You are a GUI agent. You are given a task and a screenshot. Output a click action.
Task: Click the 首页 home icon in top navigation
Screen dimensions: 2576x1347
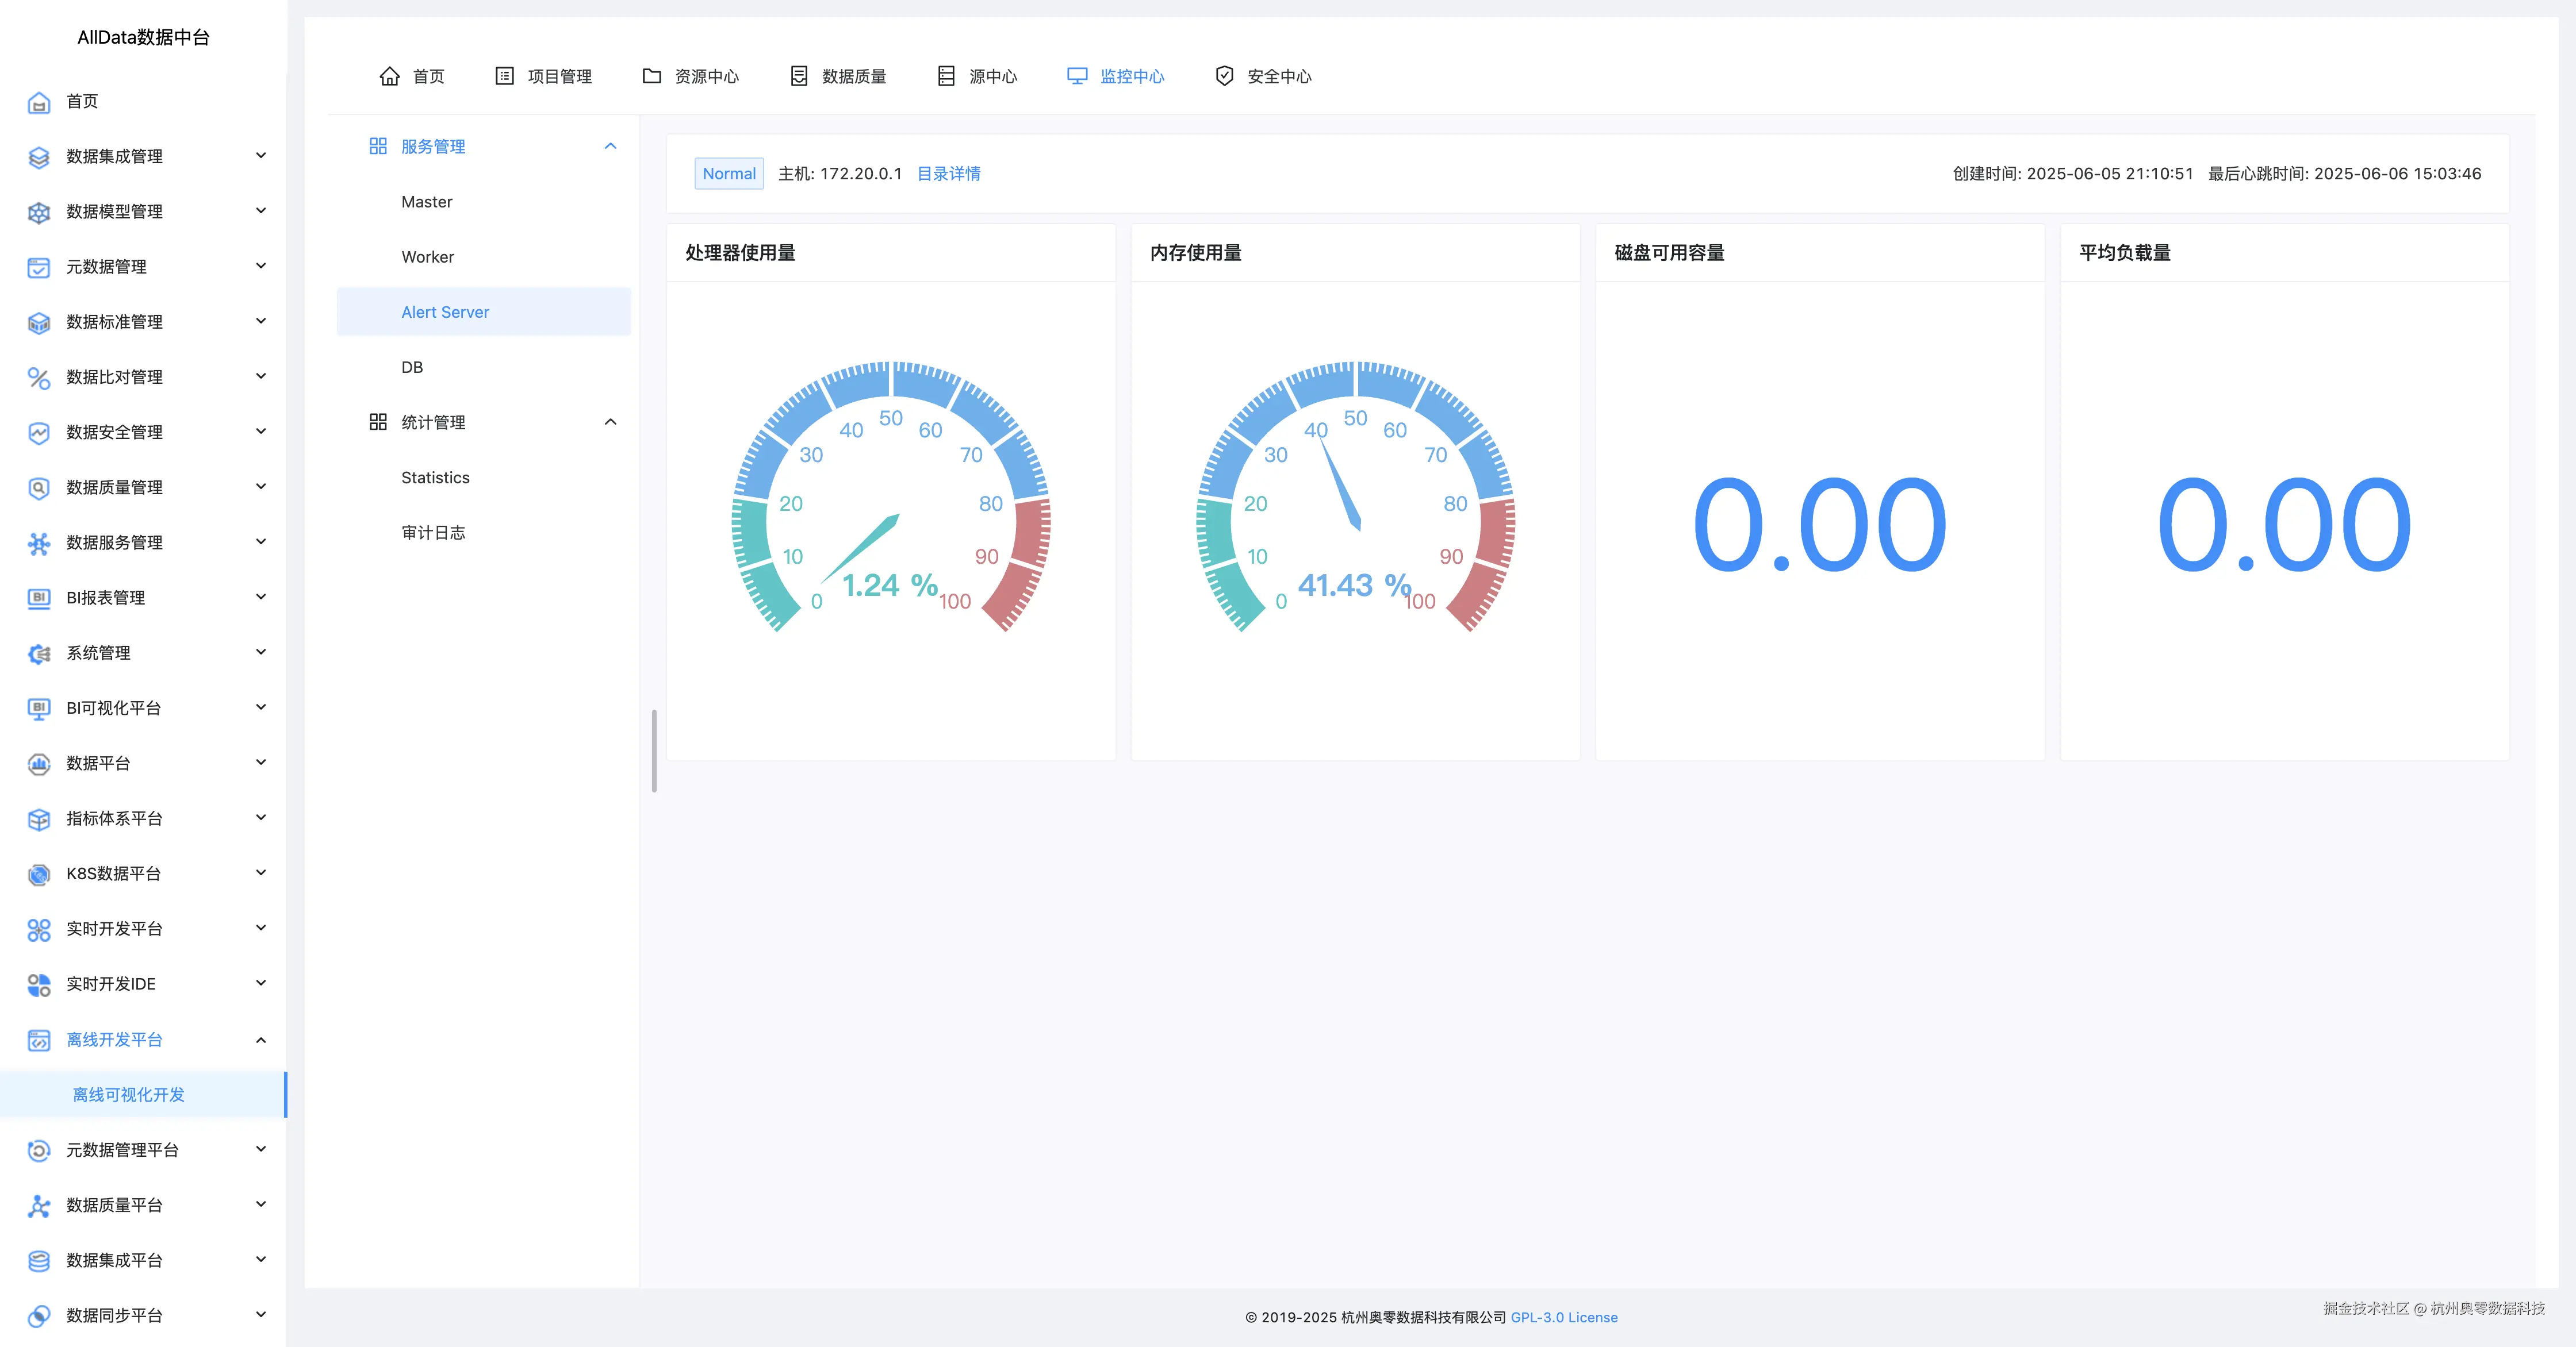point(390,75)
